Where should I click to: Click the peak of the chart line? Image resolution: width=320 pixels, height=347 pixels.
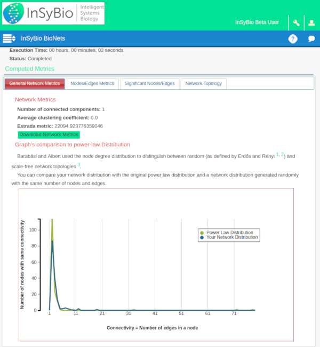[x=52, y=220]
